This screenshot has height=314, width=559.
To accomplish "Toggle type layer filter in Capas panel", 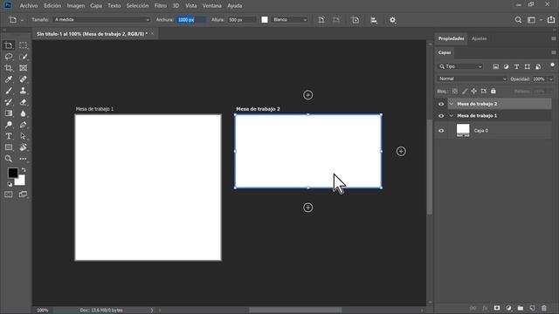I will [x=516, y=66].
